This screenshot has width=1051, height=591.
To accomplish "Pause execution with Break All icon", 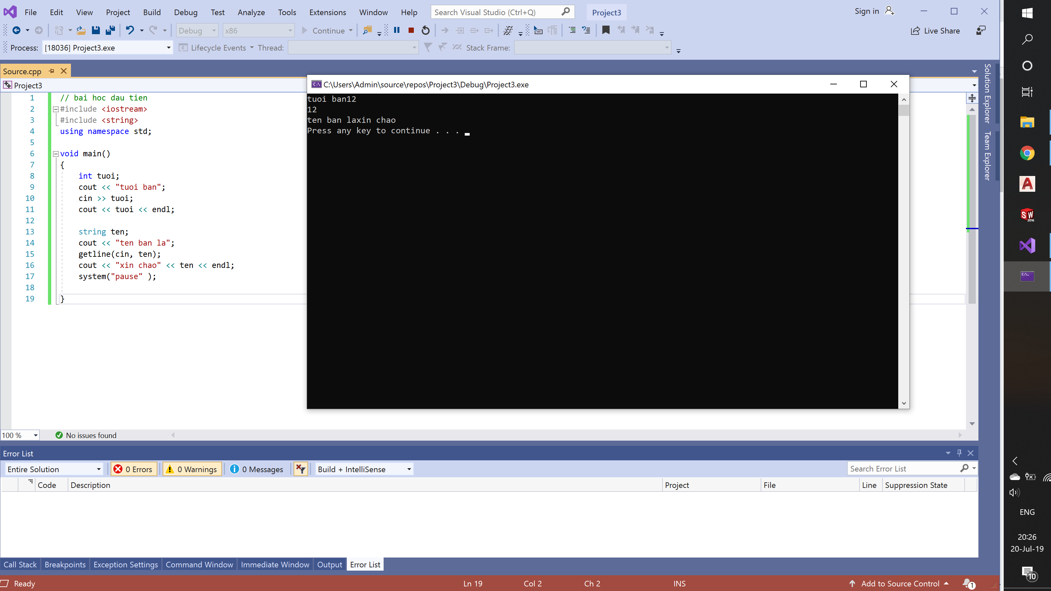I will [x=396, y=30].
